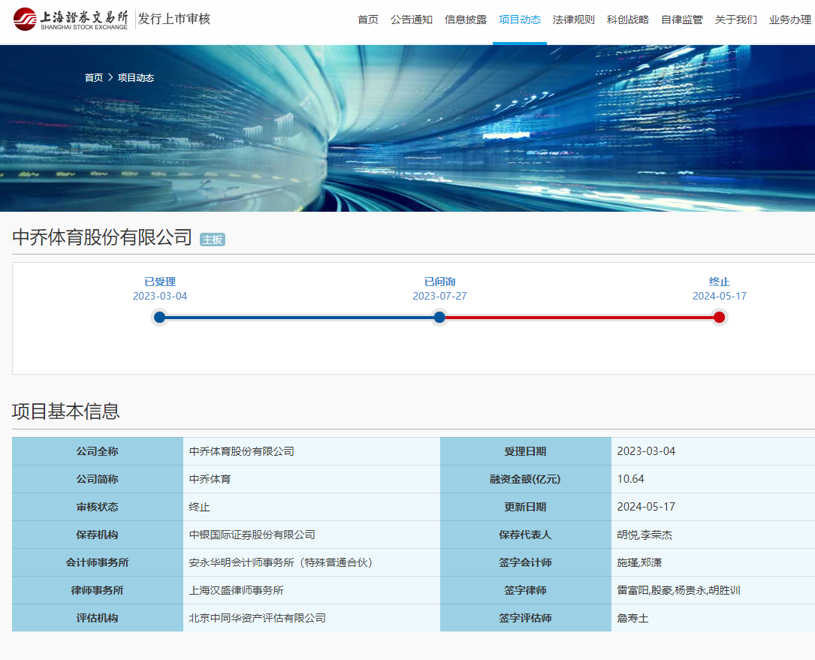Screen dimensions: 815x660
Task: Click the 首页 breadcrumb link on banner
Action: pos(94,77)
